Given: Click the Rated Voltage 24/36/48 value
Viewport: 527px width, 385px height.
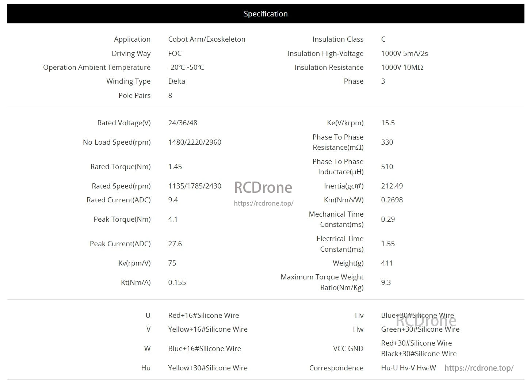Looking at the screenshot, I should click(183, 123).
